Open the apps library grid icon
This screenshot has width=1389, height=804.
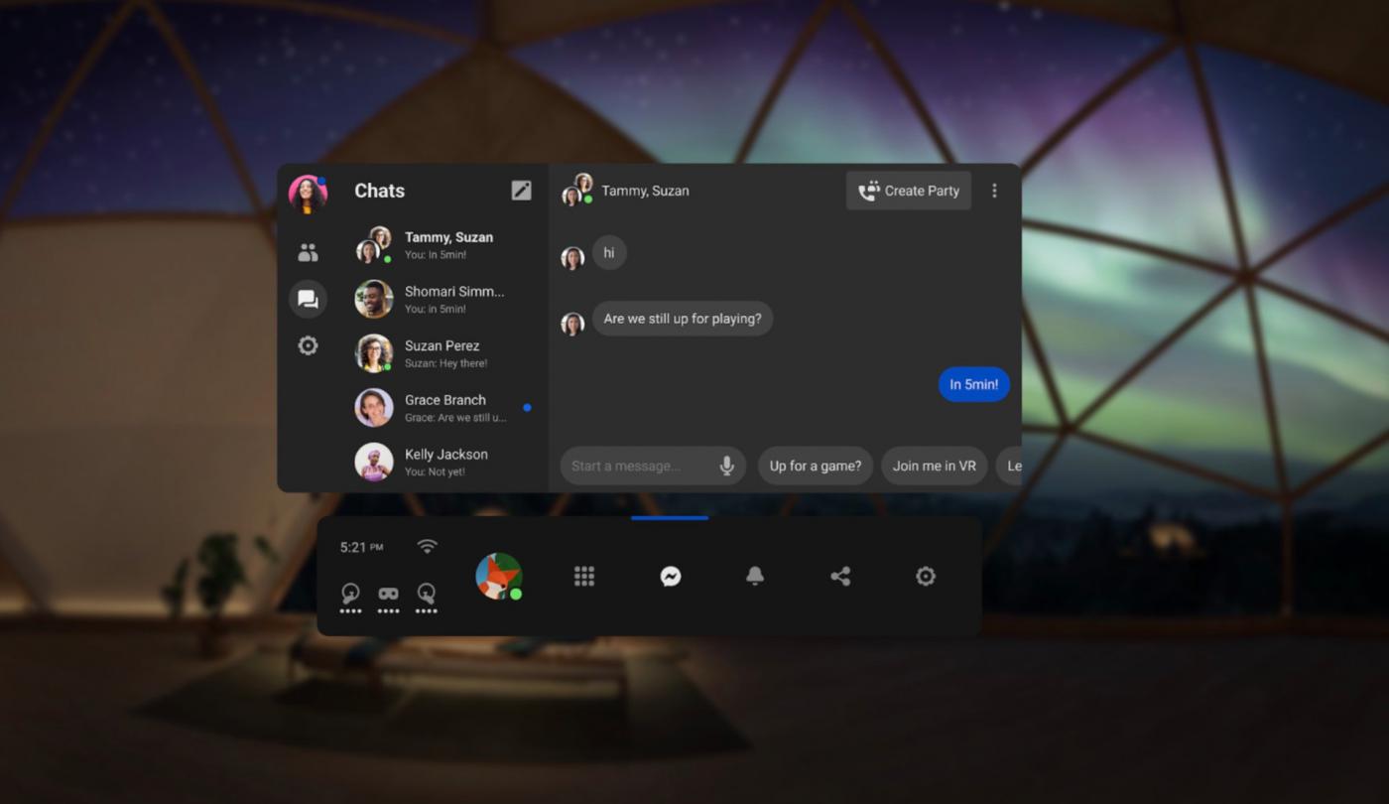(584, 576)
